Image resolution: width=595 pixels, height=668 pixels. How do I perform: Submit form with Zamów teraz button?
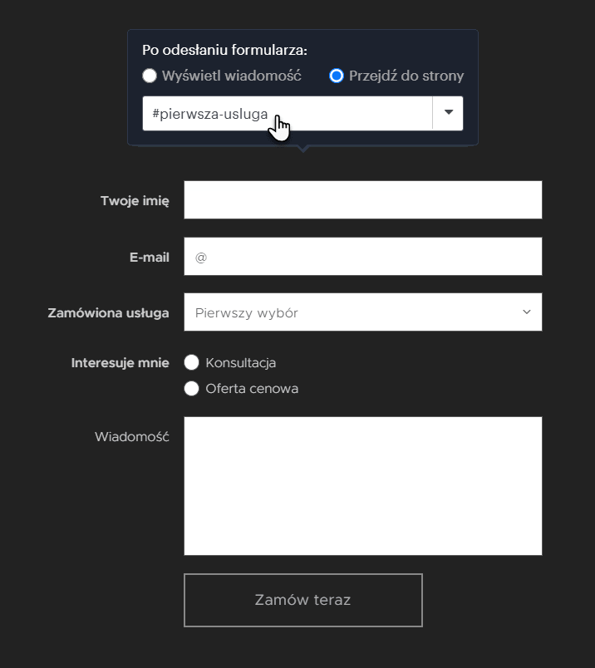[x=303, y=600]
